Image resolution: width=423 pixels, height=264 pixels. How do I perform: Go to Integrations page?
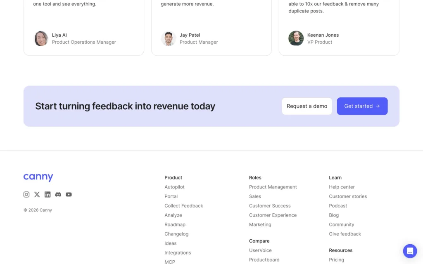tap(178, 253)
